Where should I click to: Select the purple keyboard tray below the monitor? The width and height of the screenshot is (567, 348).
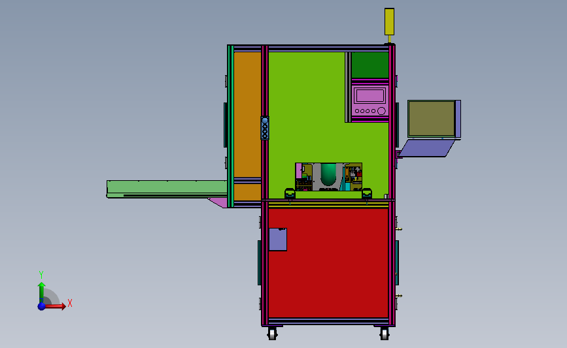tap(426, 148)
